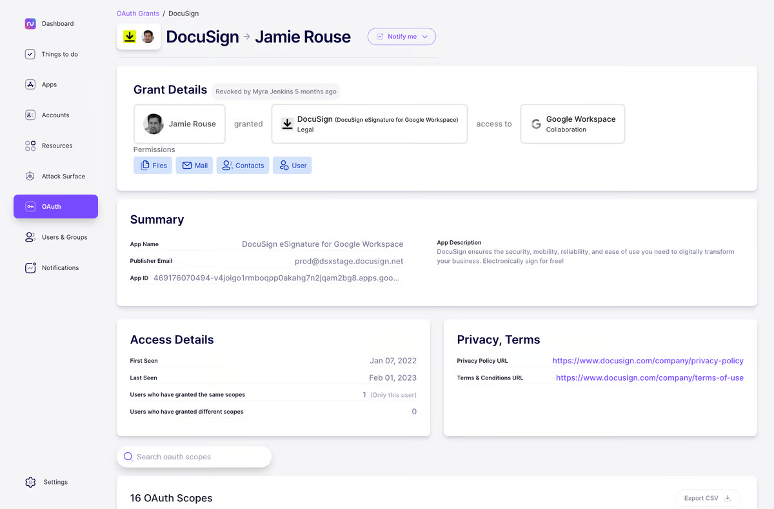
Task: Open the Notifications section
Action: [x=61, y=267]
